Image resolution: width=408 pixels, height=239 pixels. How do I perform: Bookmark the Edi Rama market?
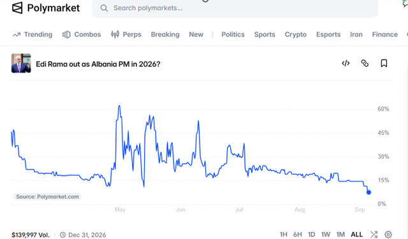pos(384,63)
